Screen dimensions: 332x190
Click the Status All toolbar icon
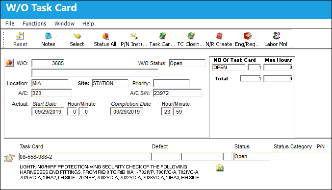pyautogui.click(x=105, y=36)
